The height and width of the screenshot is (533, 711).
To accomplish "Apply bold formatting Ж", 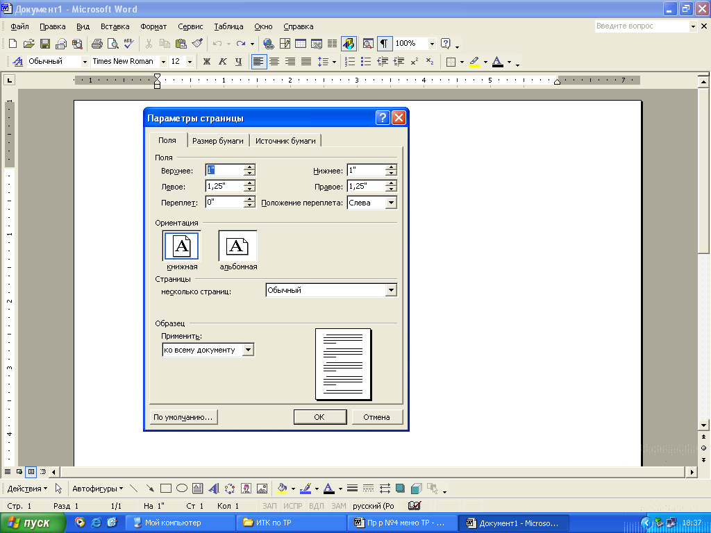I will click(x=207, y=62).
